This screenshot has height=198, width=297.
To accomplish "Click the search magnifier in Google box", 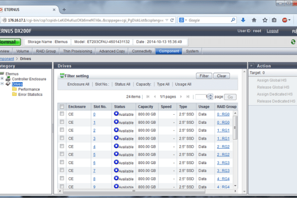I will click(x=233, y=20).
